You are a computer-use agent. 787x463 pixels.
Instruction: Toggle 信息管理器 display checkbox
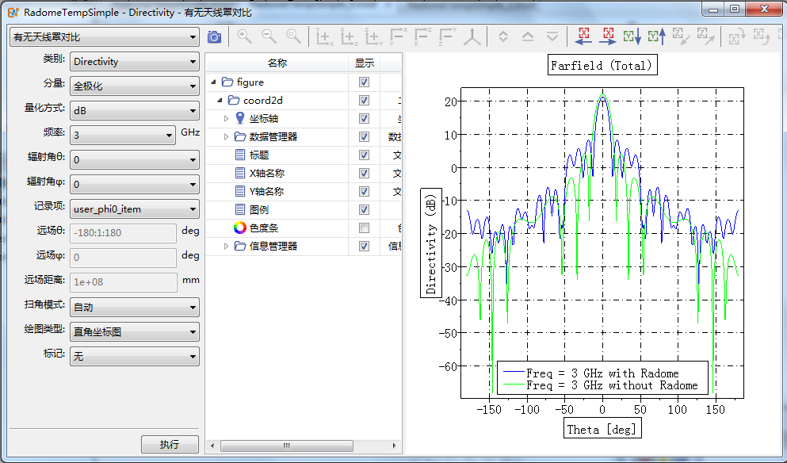click(365, 246)
